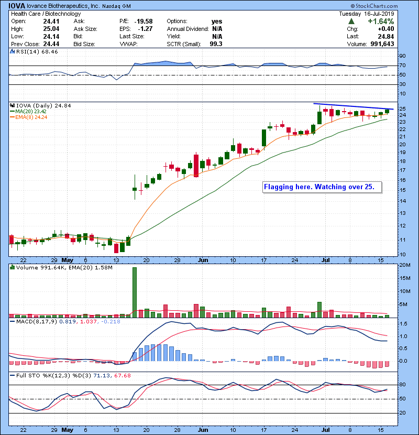
Task: Click the 70 level label on RSI scale
Action: (402, 66)
